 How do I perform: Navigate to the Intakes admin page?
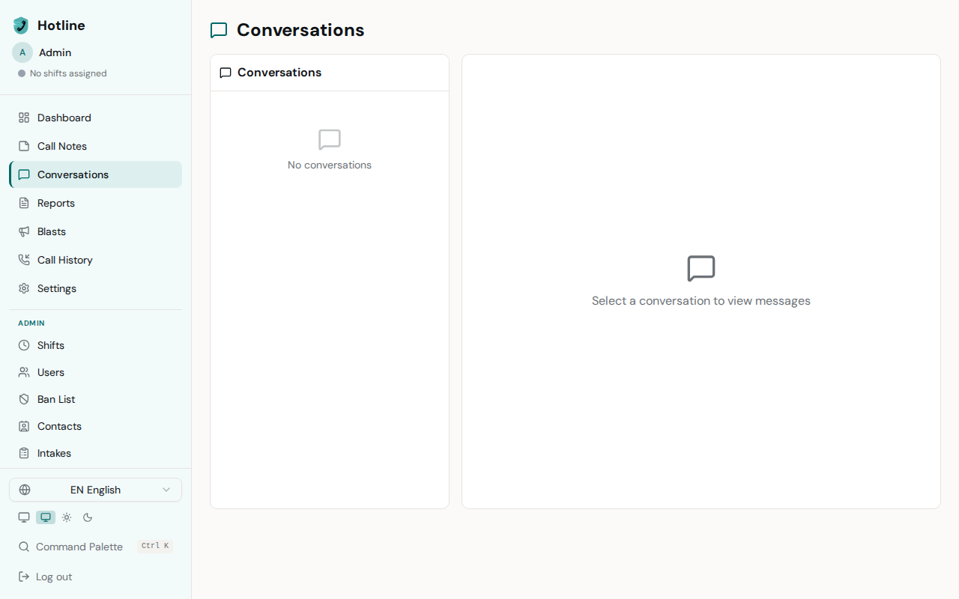tap(53, 452)
